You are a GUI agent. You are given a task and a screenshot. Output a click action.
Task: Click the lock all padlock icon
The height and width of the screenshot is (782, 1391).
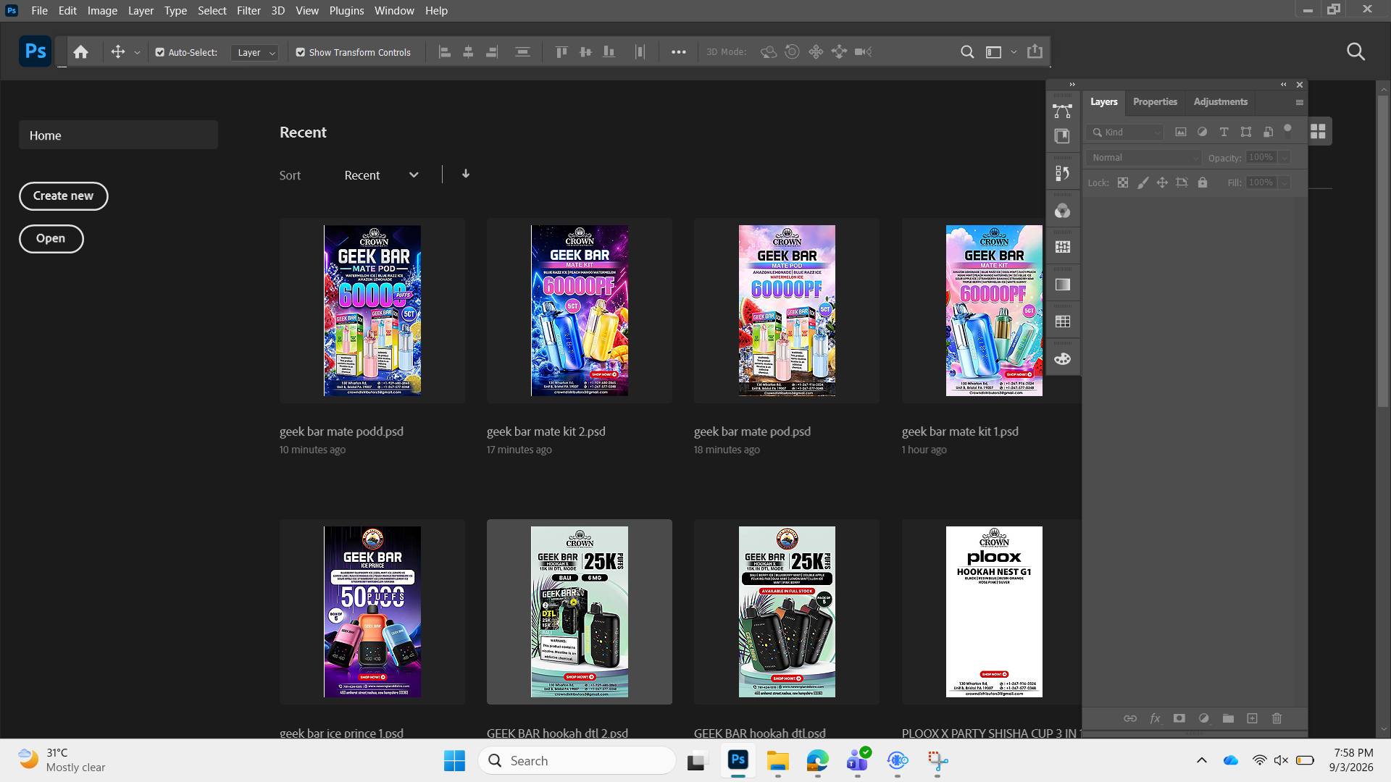[x=1203, y=182]
